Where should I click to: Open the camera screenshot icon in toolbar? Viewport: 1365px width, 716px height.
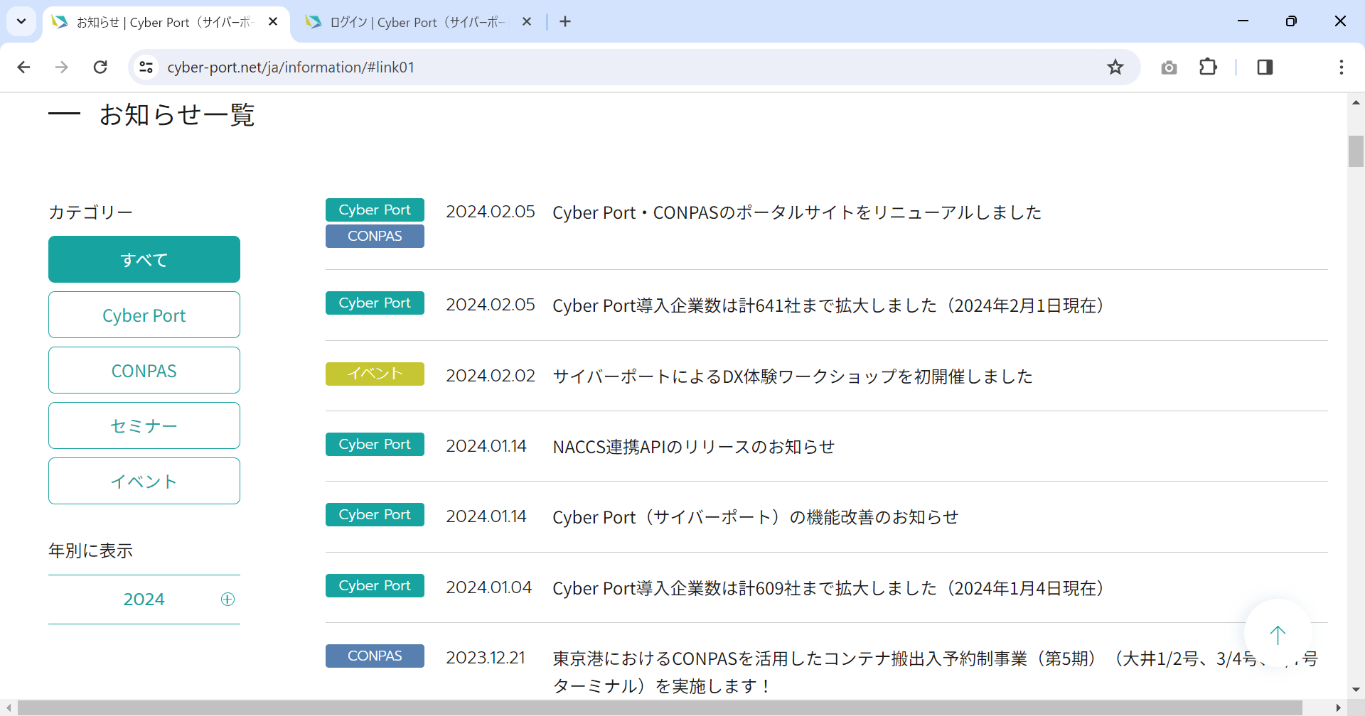tap(1169, 67)
